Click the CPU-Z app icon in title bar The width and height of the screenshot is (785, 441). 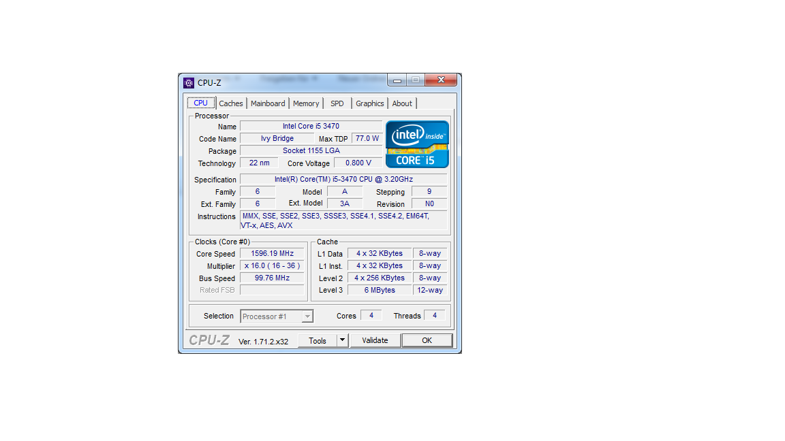pyautogui.click(x=189, y=83)
